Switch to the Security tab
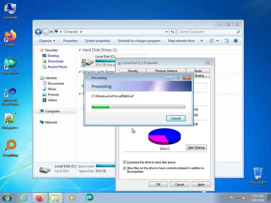Image resolution: width=271 pixels, height=203 pixels. pyautogui.click(x=133, y=71)
